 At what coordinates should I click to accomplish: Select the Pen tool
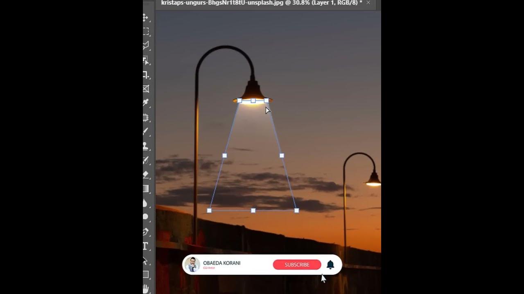pyautogui.click(x=145, y=232)
